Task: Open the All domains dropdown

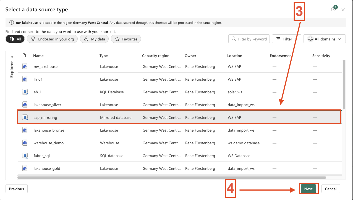Action: pos(325,39)
